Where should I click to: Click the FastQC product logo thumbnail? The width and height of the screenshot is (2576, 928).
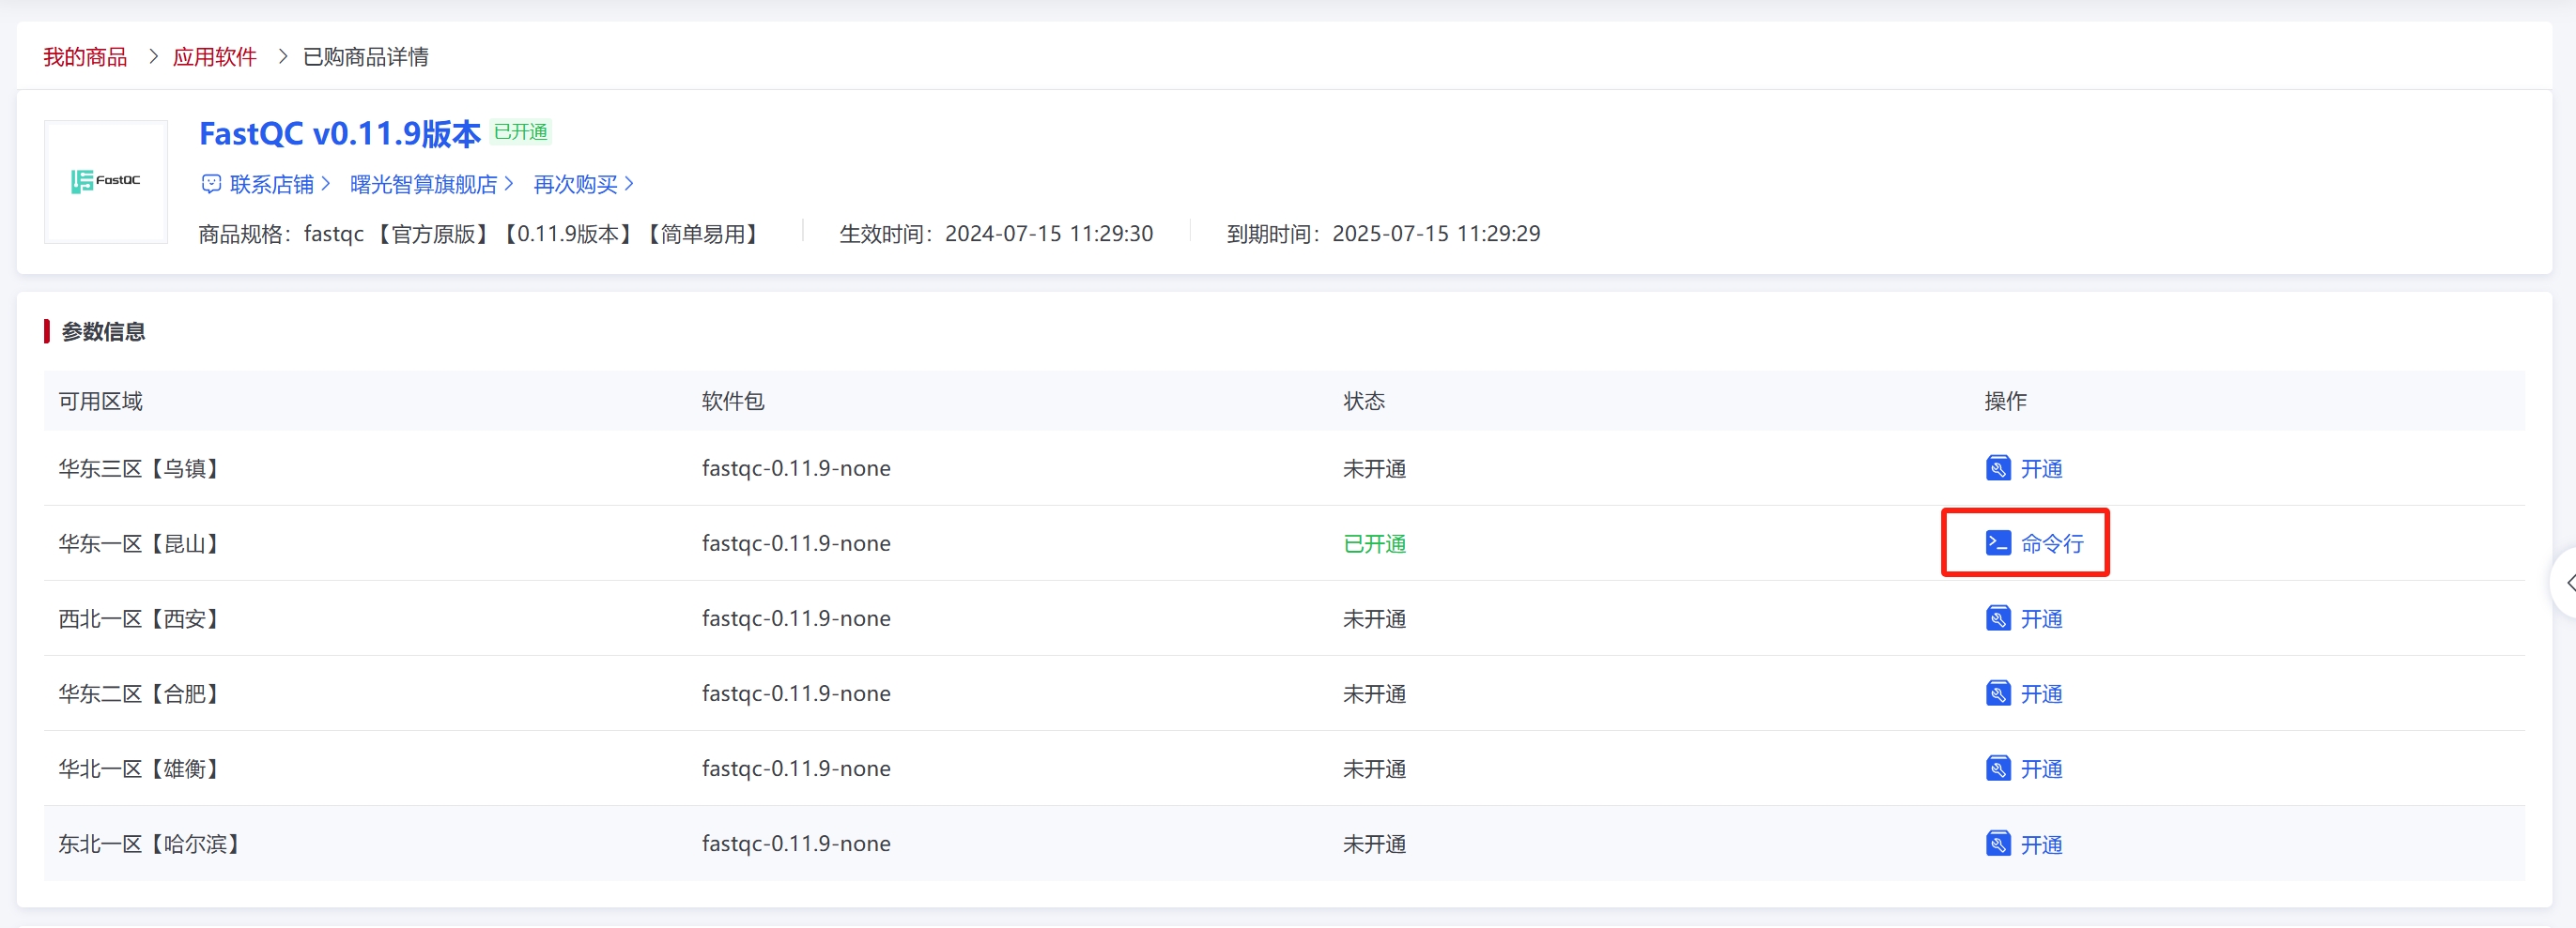pyautogui.click(x=106, y=181)
